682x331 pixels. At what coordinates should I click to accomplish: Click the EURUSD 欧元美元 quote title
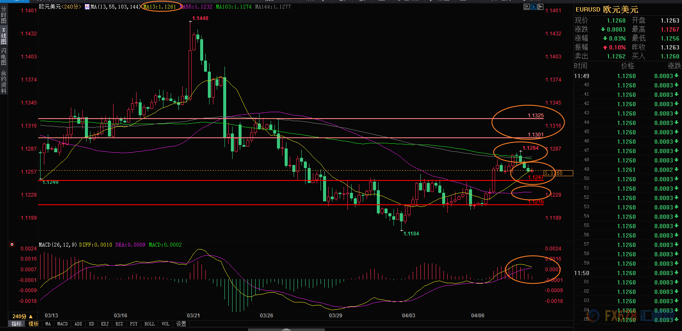606,9
